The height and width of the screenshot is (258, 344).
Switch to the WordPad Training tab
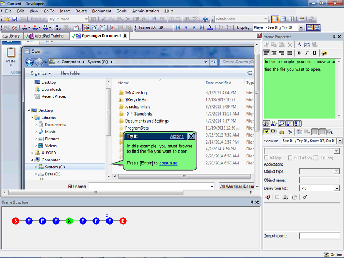[x=47, y=36]
